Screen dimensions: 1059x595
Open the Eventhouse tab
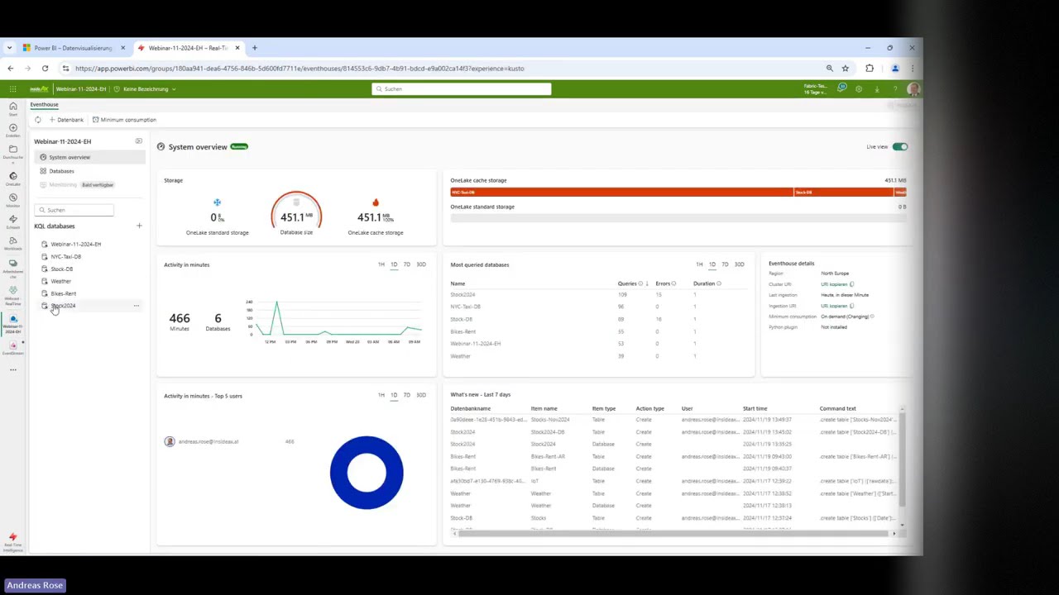[x=44, y=105]
